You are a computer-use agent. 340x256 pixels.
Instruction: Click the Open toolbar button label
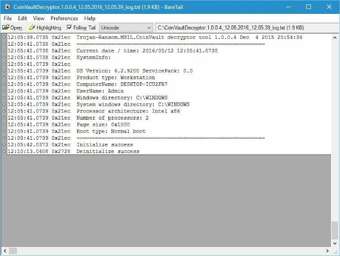point(16,28)
